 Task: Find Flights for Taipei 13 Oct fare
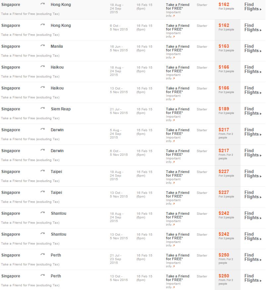pyautogui.click(x=253, y=195)
